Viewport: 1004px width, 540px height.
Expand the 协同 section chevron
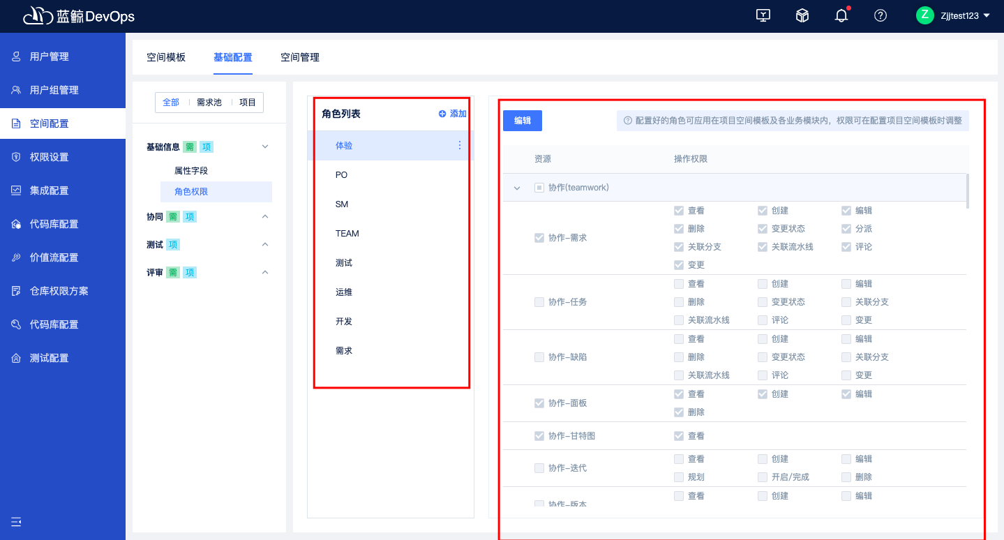click(x=265, y=216)
